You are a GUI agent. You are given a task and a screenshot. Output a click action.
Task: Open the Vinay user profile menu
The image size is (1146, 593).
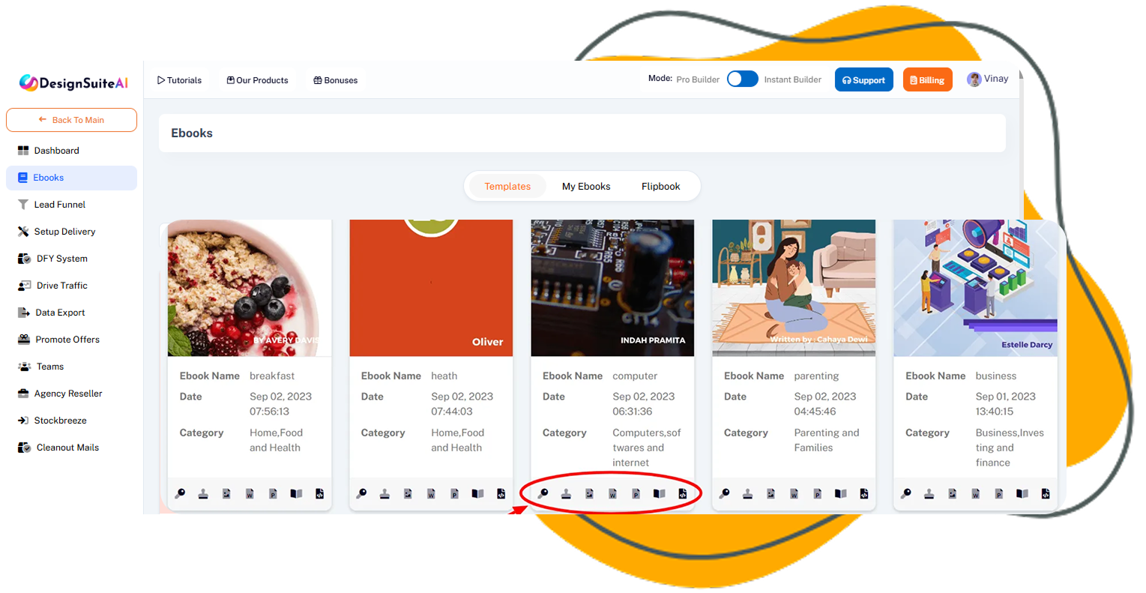[987, 79]
